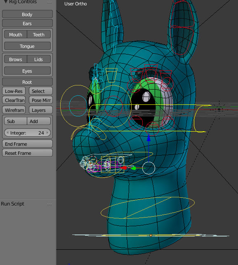Select the yellow trapezoid brow control
The image size is (238, 265).
click(x=111, y=75)
